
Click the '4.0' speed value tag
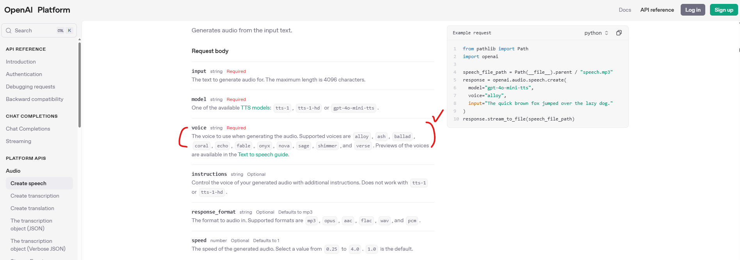point(355,249)
